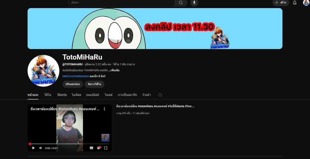Click the search magnifier button in top bar
310x159 pixels.
181,3
